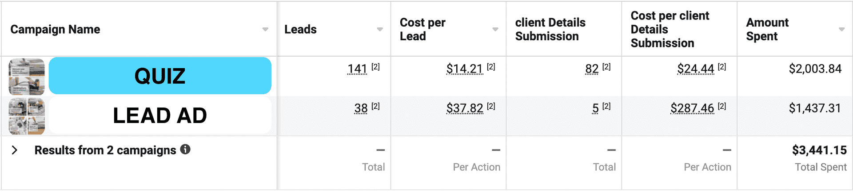Viewport: 853px width, 192px height.
Task: Open the Leads column dropdown arrow
Action: tap(380, 29)
